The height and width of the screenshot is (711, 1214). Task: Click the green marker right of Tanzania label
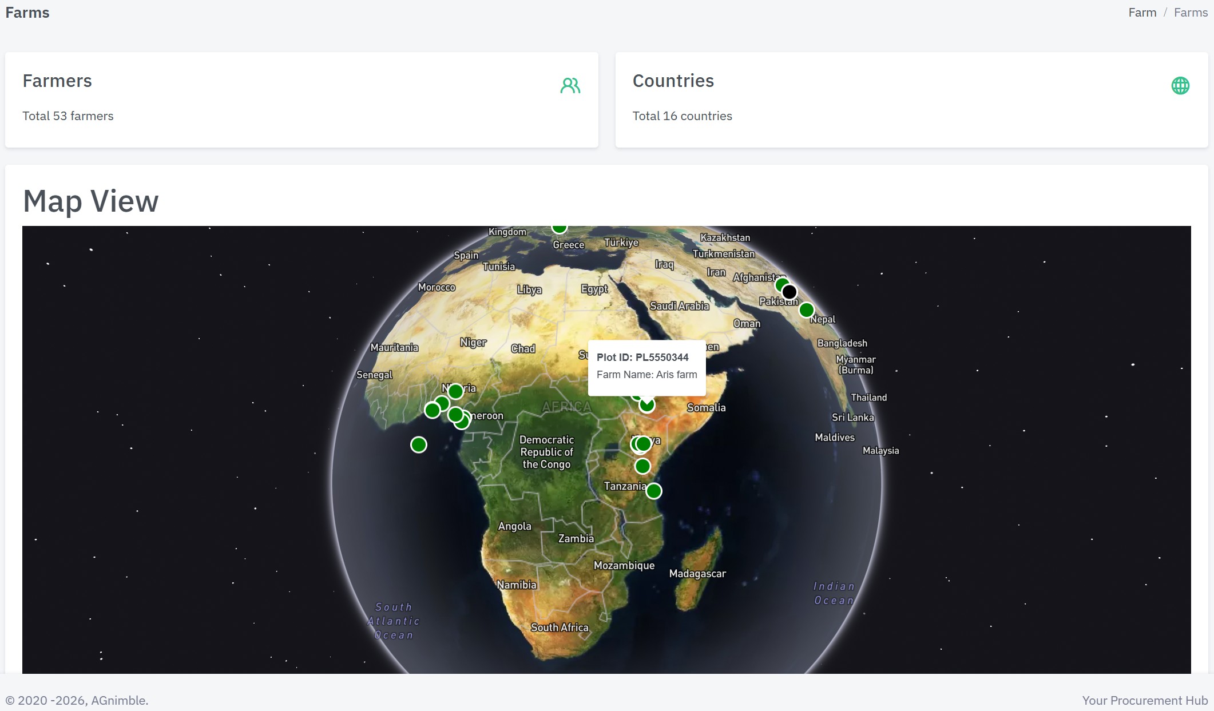coord(654,491)
